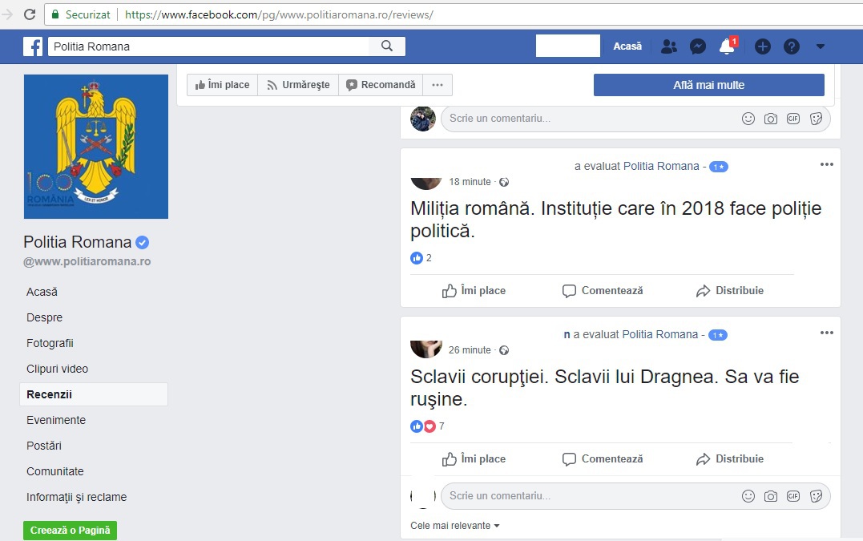Viewport: 863px width, 541px height.
Task: Click the Facebook logo icon
Action: tap(33, 46)
